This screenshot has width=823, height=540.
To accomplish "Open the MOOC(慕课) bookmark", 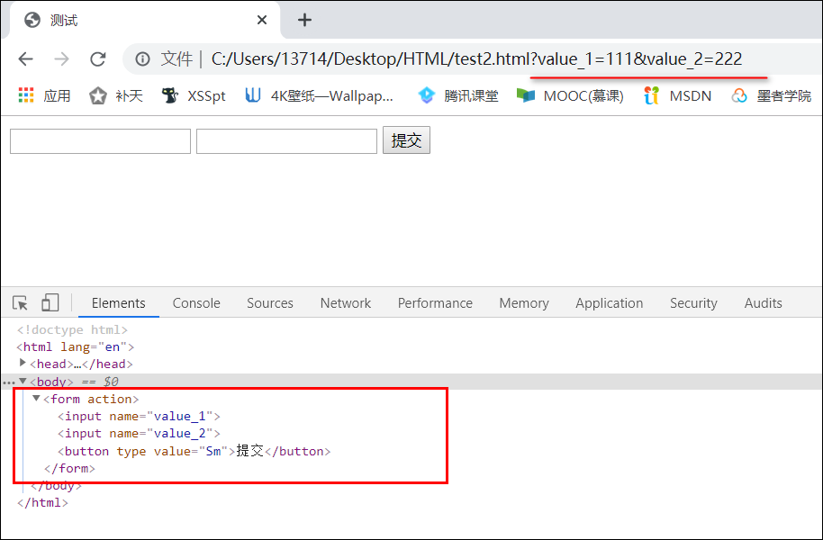I will point(570,95).
